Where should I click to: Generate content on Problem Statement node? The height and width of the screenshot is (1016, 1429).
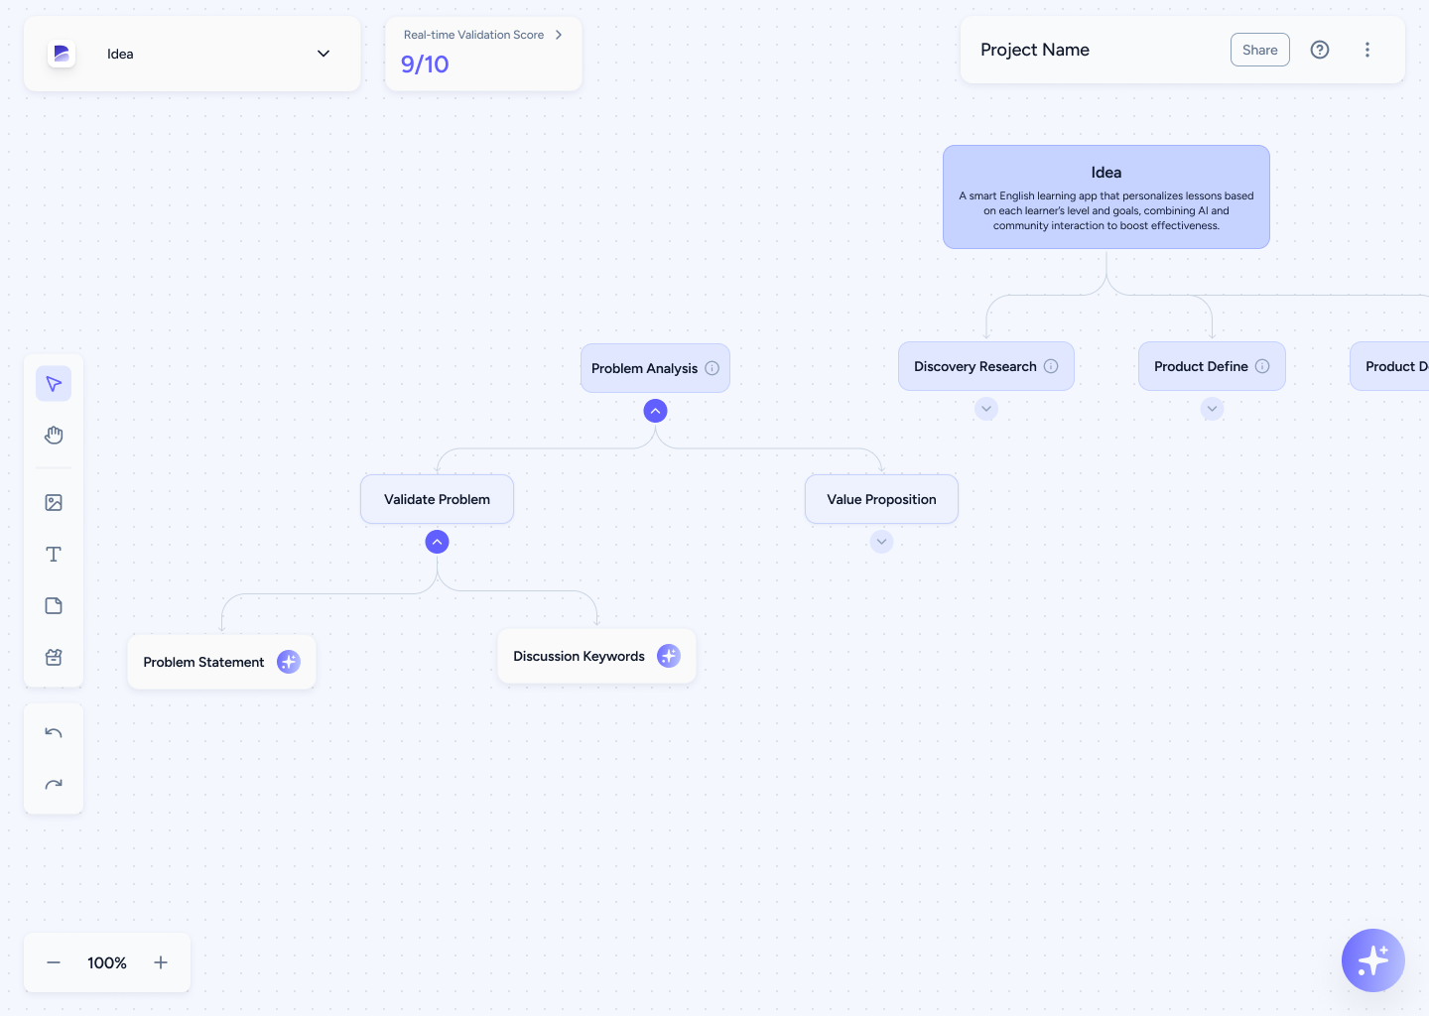289,662
